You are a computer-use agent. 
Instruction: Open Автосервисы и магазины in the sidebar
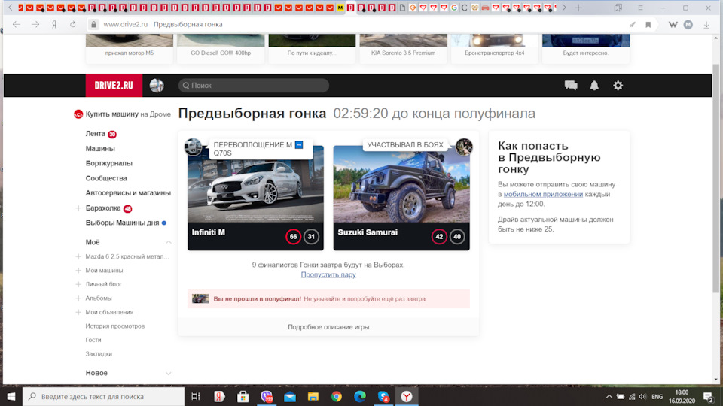[128, 193]
